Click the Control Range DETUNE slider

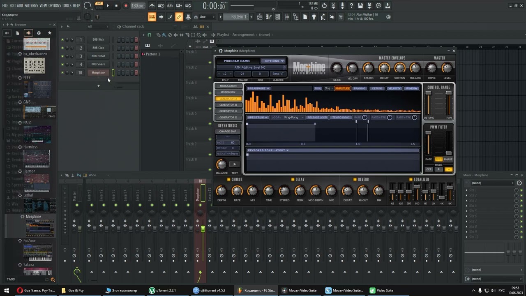429,103
